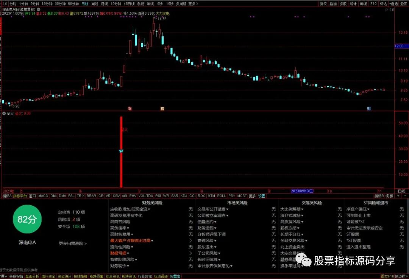The image size is (409, 279).
Task: Select the BOLL indicator tab
Action: pyautogui.click(x=222, y=195)
